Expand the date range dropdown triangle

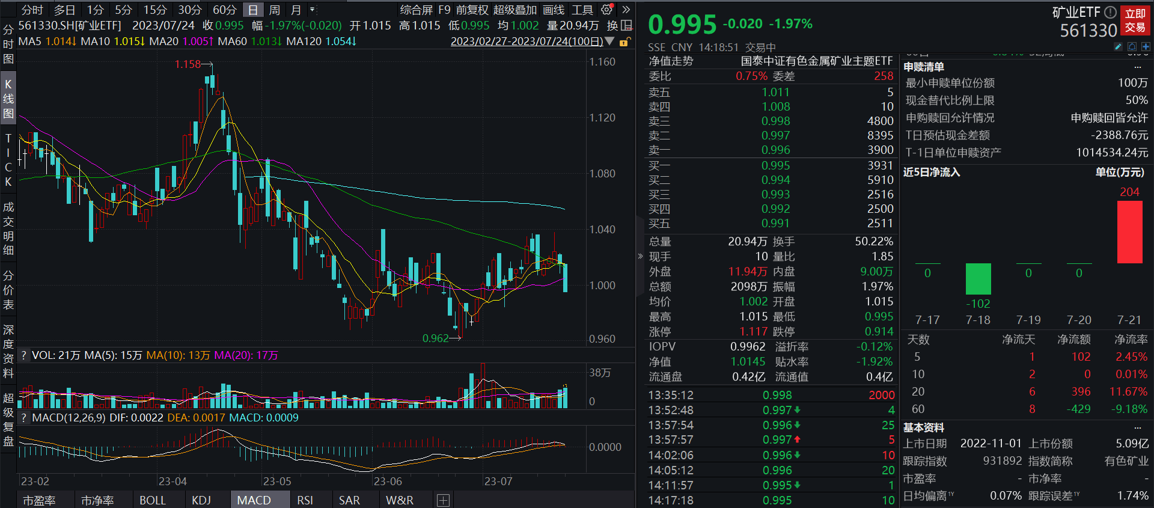pos(609,41)
